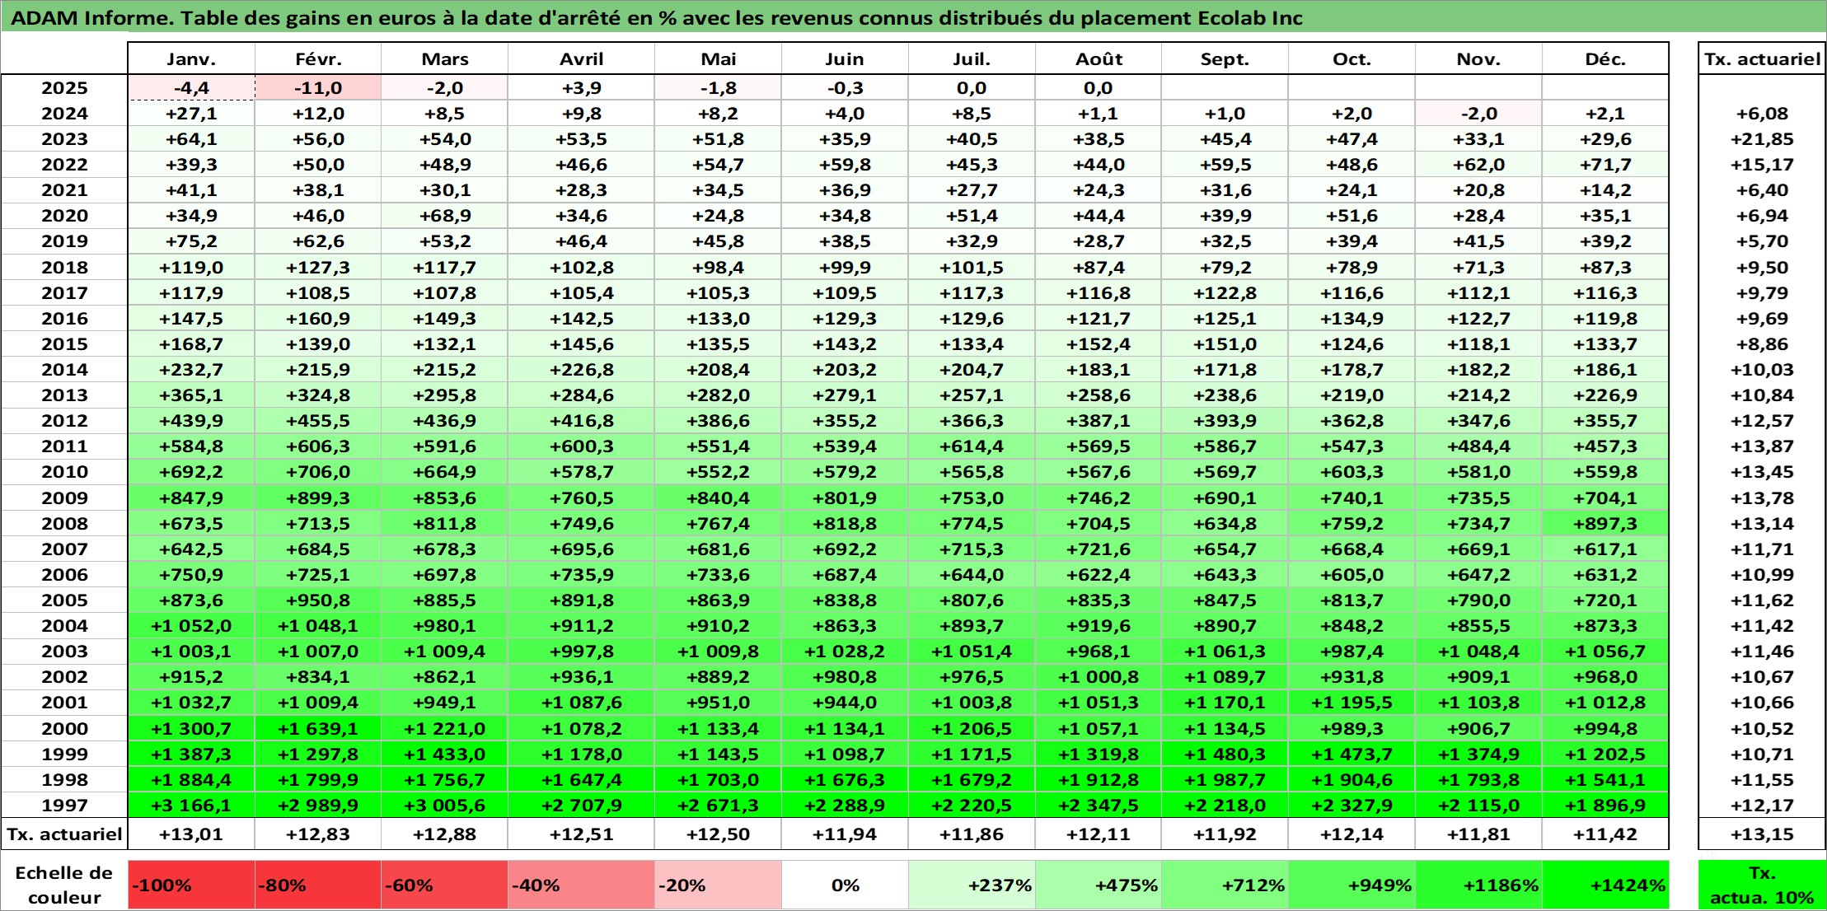Click the -20% pale pink swatch
The image size is (1827, 911).
click(718, 885)
